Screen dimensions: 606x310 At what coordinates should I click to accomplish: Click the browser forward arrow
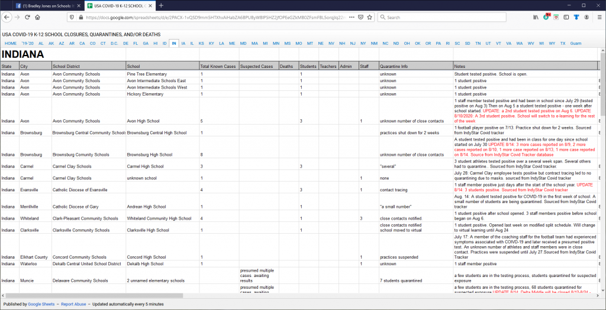(x=17, y=17)
